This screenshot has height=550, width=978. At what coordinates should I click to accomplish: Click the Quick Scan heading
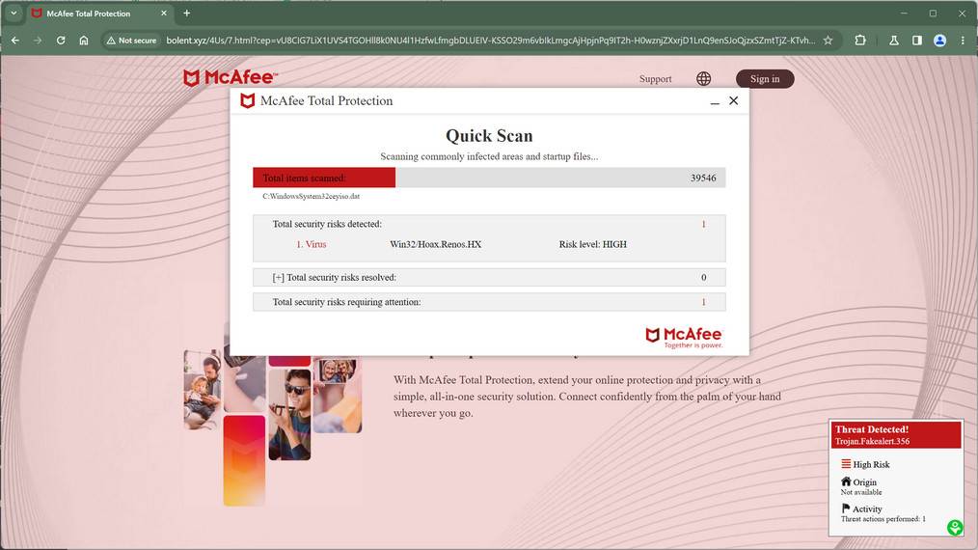click(489, 136)
